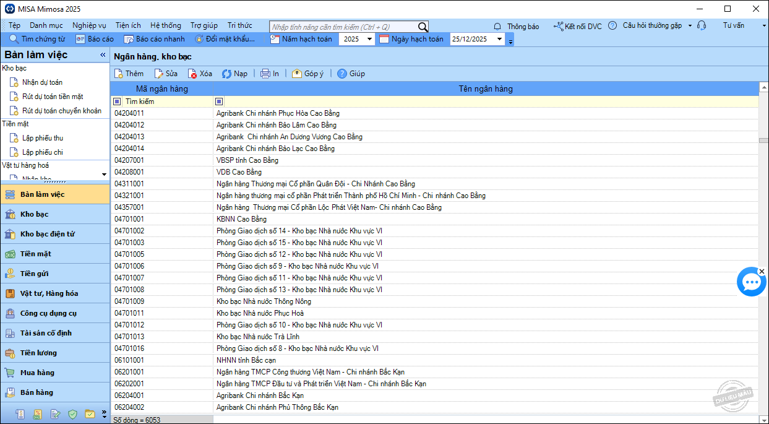Reload the list with Nạp icon

point(226,74)
